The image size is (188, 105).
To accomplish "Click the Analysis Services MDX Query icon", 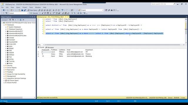I will click(x=42, y=10).
